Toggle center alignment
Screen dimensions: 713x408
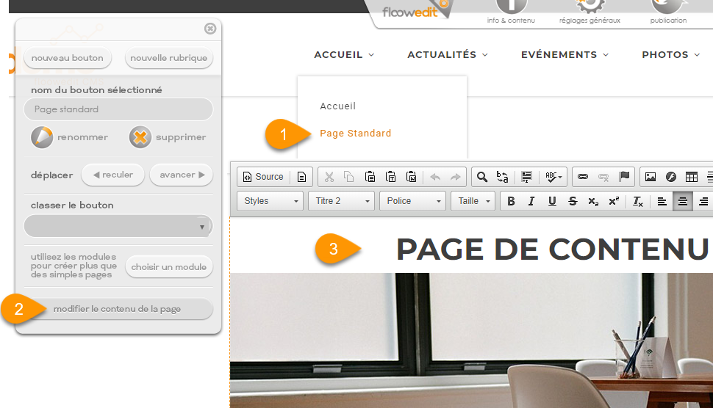pyautogui.click(x=683, y=201)
